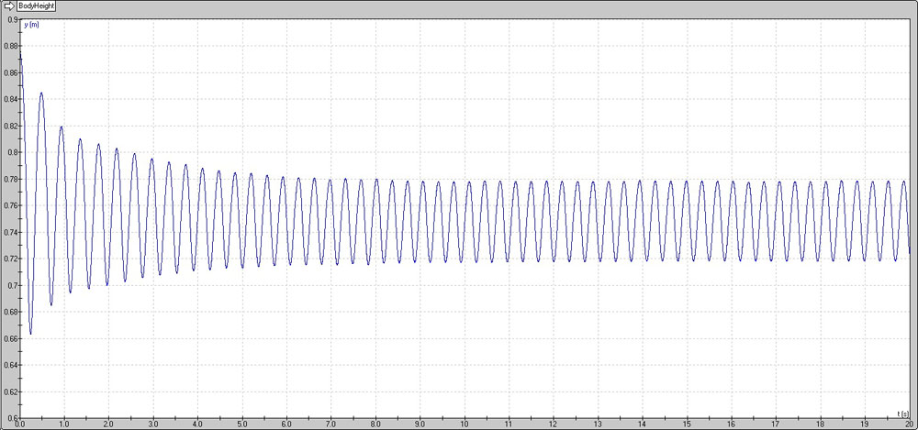The height and width of the screenshot is (430, 918).
Task: Click the 7.0 time axis tick label
Action: coord(330,424)
